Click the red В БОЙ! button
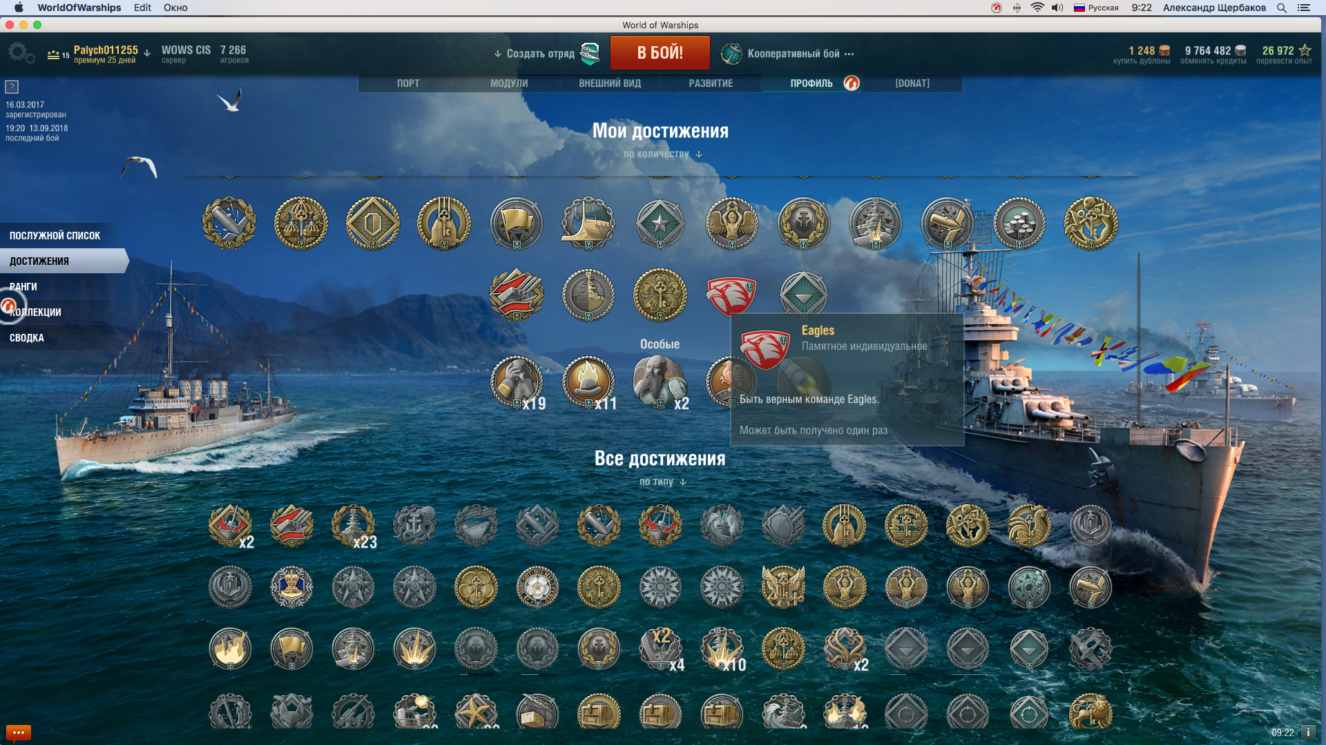This screenshot has height=745, width=1326. click(660, 52)
